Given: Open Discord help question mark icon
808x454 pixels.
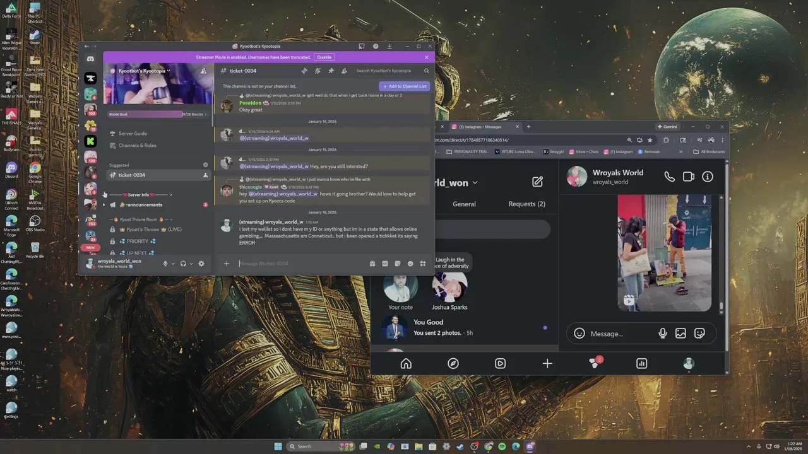Looking at the screenshot, I should tap(376, 46).
